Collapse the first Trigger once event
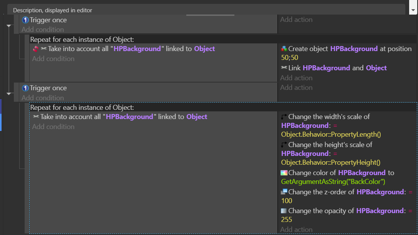This screenshot has width=418, height=235. pyautogui.click(x=9, y=26)
